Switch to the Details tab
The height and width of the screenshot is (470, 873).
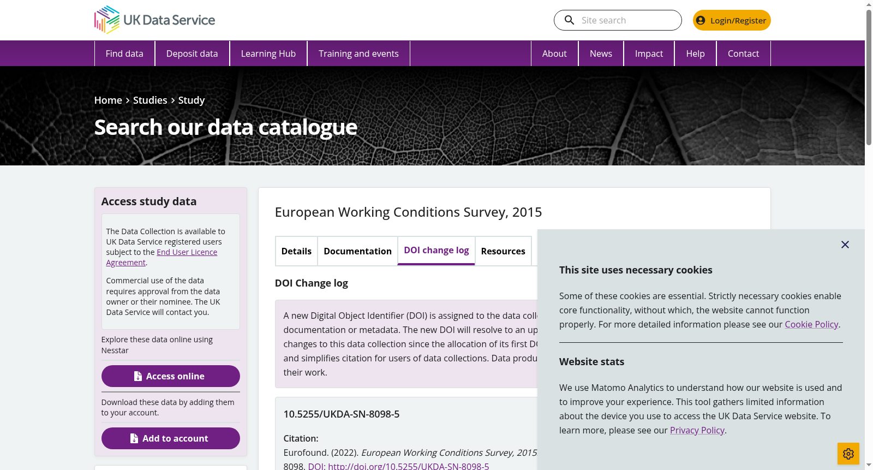coord(296,251)
